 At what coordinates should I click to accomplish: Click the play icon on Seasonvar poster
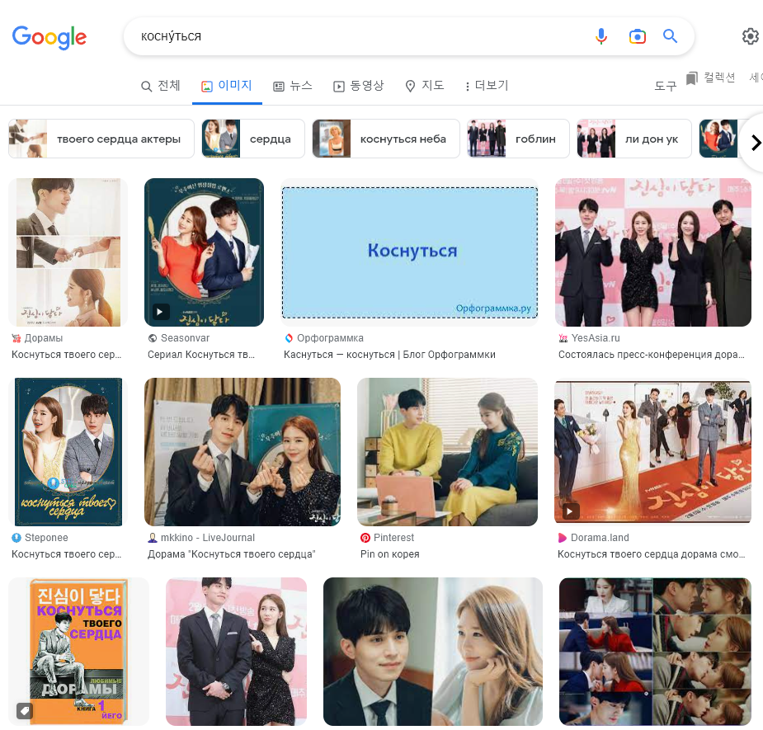pos(160,312)
